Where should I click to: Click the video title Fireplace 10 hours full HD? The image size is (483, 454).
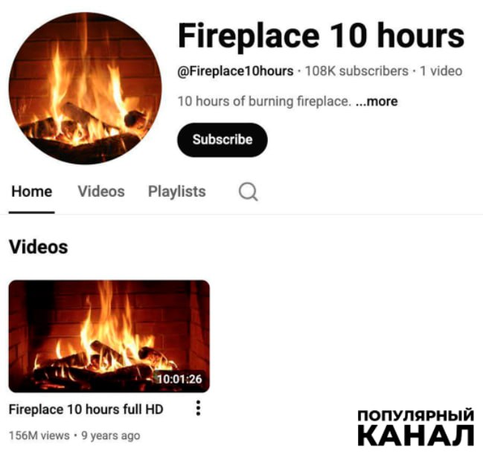coord(86,409)
